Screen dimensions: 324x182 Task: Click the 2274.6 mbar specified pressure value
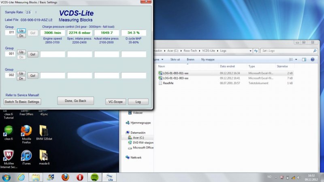[79, 33]
